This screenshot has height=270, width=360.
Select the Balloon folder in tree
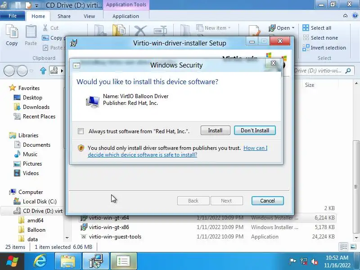tap(31, 230)
